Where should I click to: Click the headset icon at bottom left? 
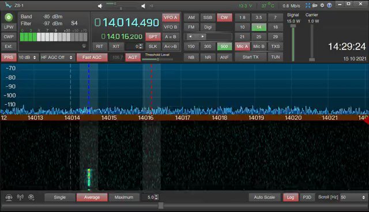coord(9,197)
